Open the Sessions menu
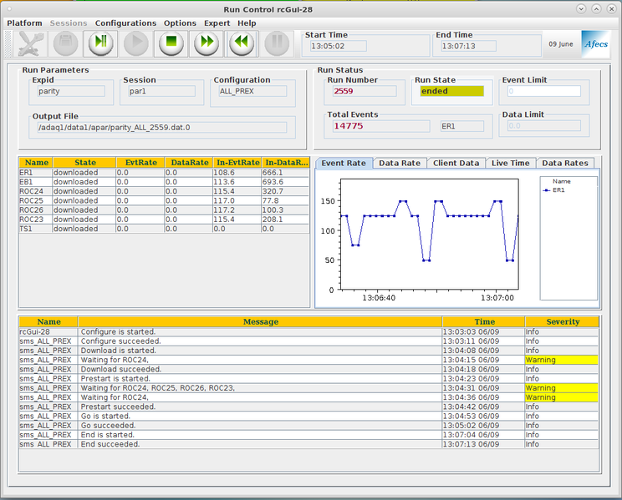Image resolution: width=622 pixels, height=500 pixels. click(69, 23)
